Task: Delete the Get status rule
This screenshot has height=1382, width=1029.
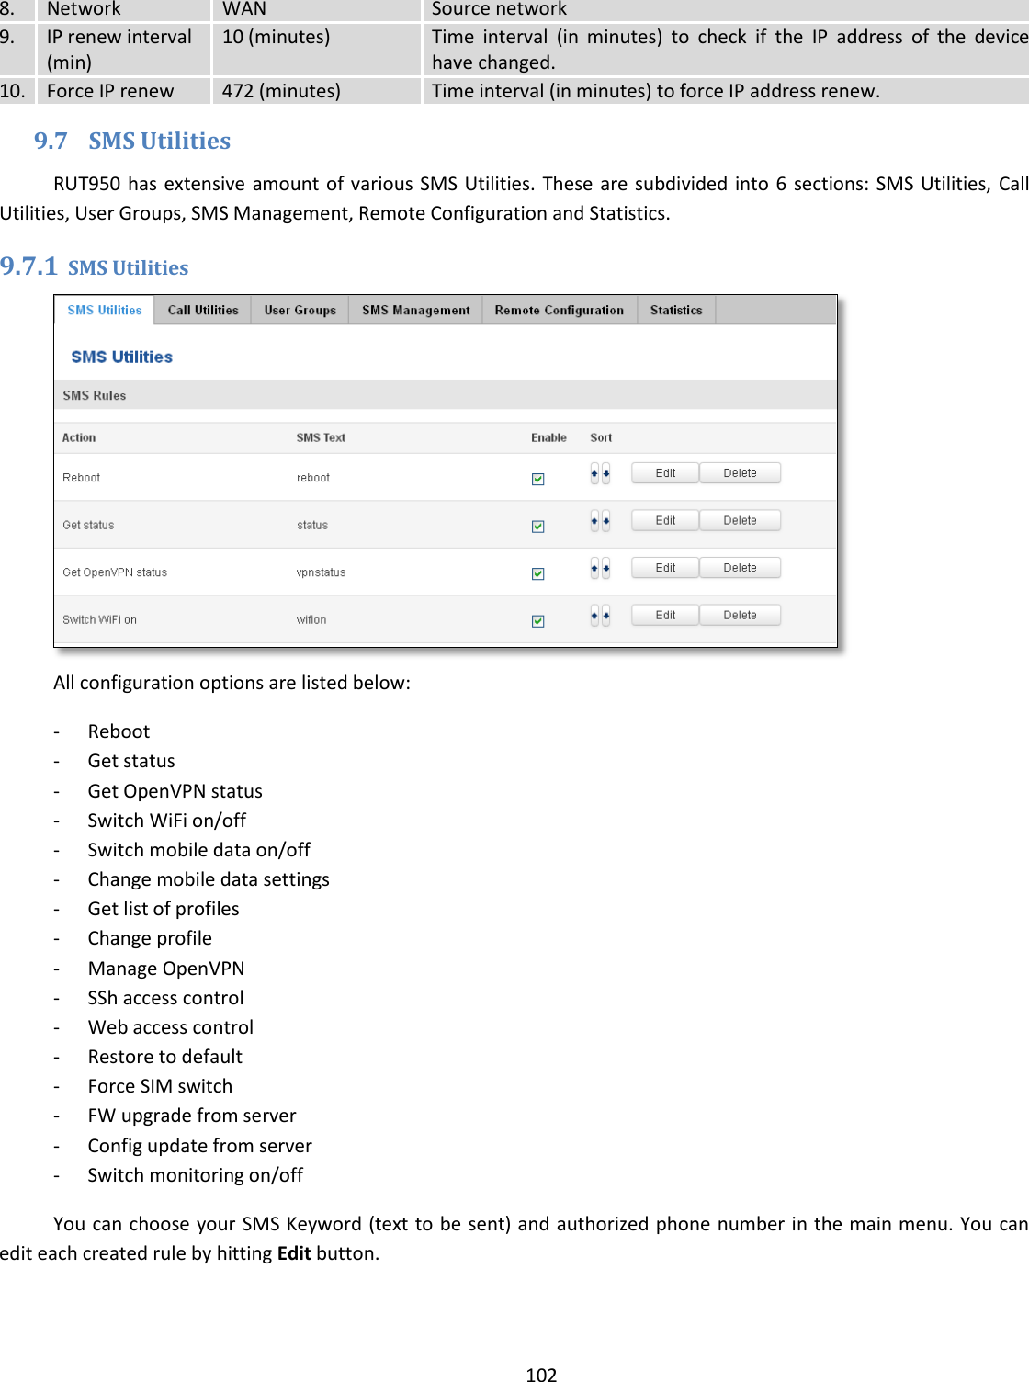Action: [x=740, y=520]
